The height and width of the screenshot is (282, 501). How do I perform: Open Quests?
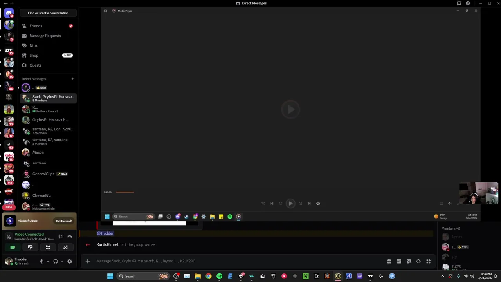tap(48, 65)
